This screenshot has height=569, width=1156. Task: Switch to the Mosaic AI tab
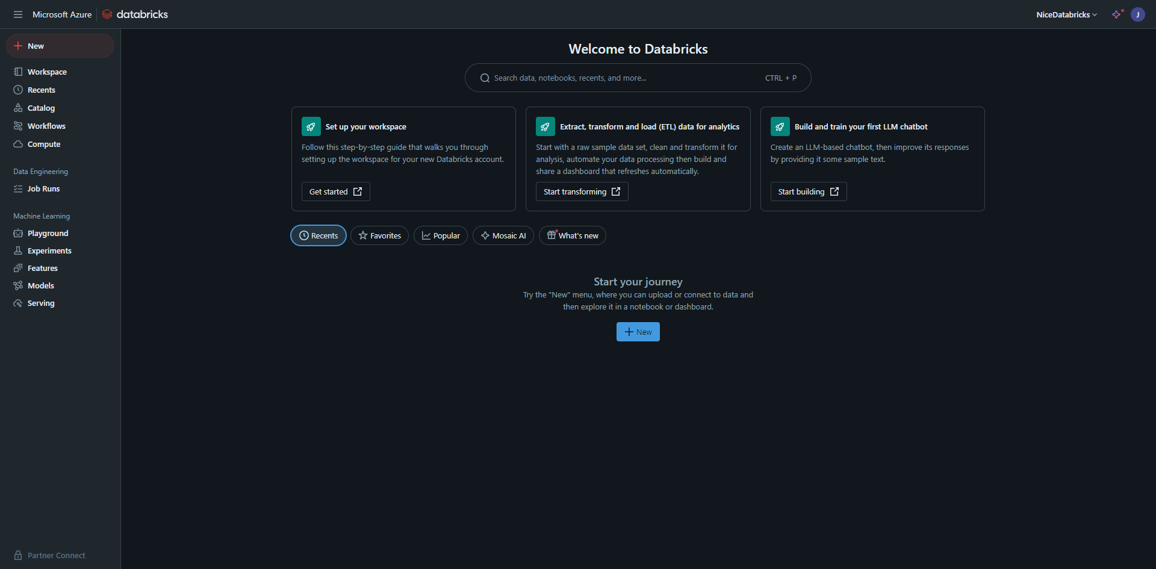[503, 235]
